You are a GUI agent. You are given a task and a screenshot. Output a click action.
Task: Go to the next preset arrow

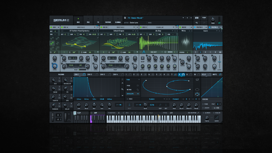click(x=191, y=18)
